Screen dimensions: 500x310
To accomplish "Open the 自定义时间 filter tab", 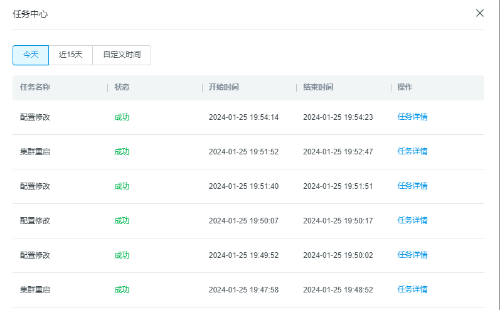I will point(122,55).
